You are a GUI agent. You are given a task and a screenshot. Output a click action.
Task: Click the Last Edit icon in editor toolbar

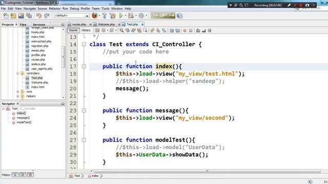tap(97, 31)
